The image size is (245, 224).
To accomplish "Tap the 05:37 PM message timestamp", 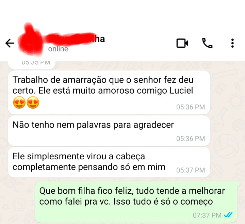I will [191, 170].
